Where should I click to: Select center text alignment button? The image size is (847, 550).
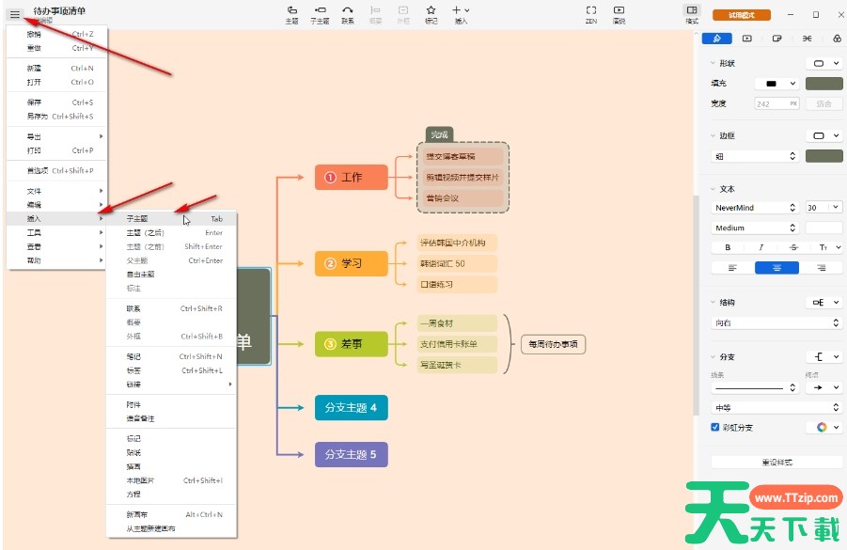pos(775,268)
